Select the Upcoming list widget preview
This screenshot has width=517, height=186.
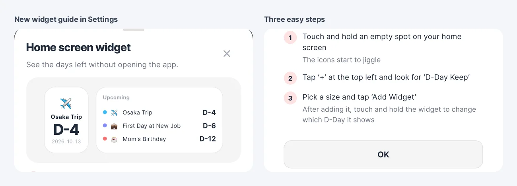coord(159,120)
